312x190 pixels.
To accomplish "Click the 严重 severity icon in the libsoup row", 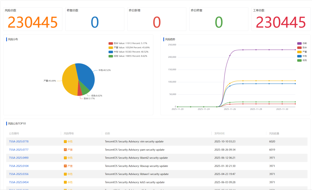I will coord(65,166).
